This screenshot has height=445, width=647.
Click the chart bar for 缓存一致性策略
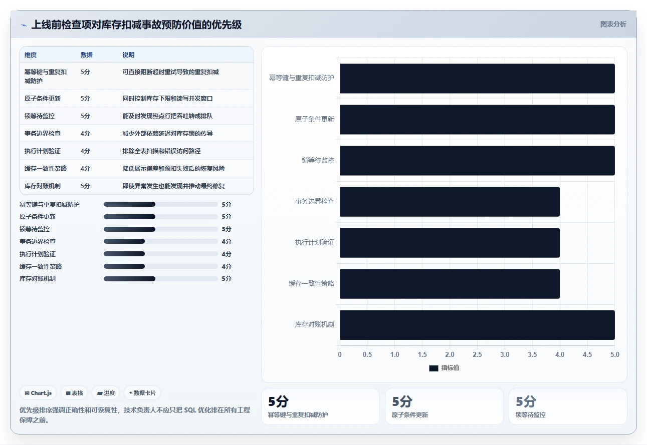pos(450,284)
